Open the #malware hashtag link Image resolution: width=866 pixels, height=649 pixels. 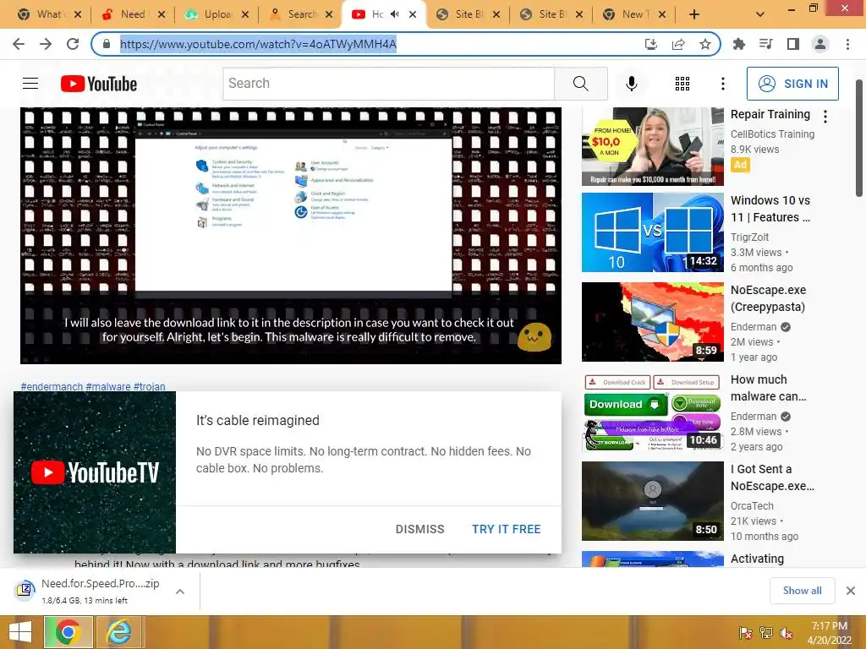108,386
